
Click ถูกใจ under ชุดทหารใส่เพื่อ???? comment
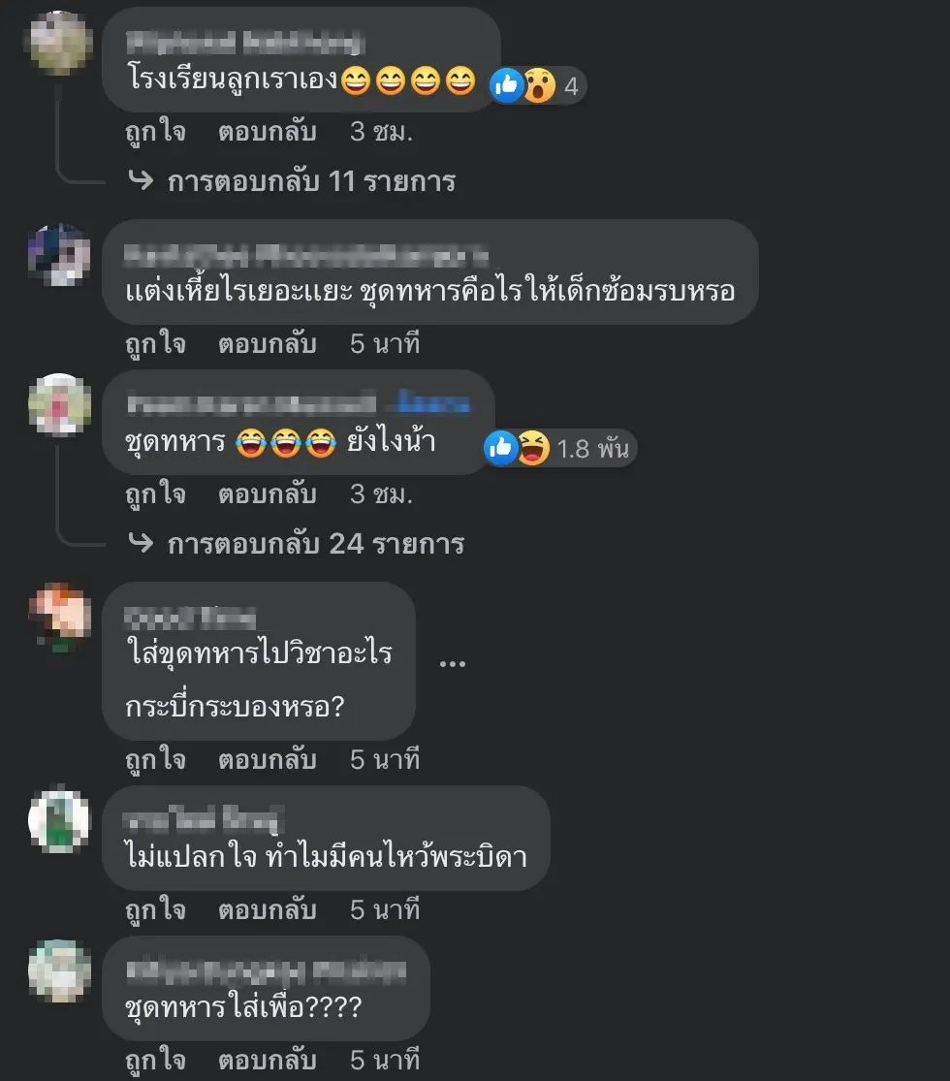[156, 1061]
